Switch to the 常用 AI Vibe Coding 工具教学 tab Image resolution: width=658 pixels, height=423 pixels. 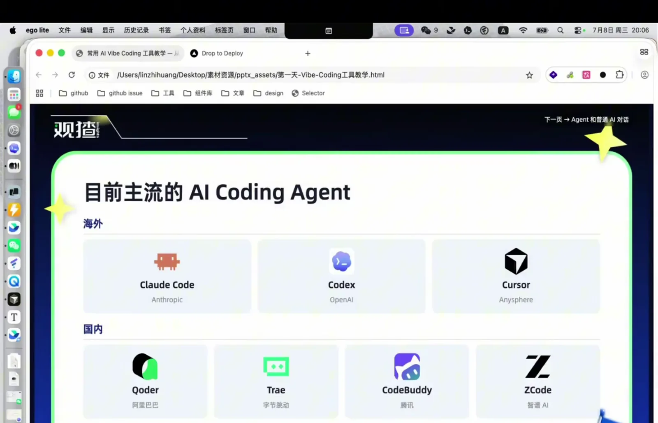[128, 53]
